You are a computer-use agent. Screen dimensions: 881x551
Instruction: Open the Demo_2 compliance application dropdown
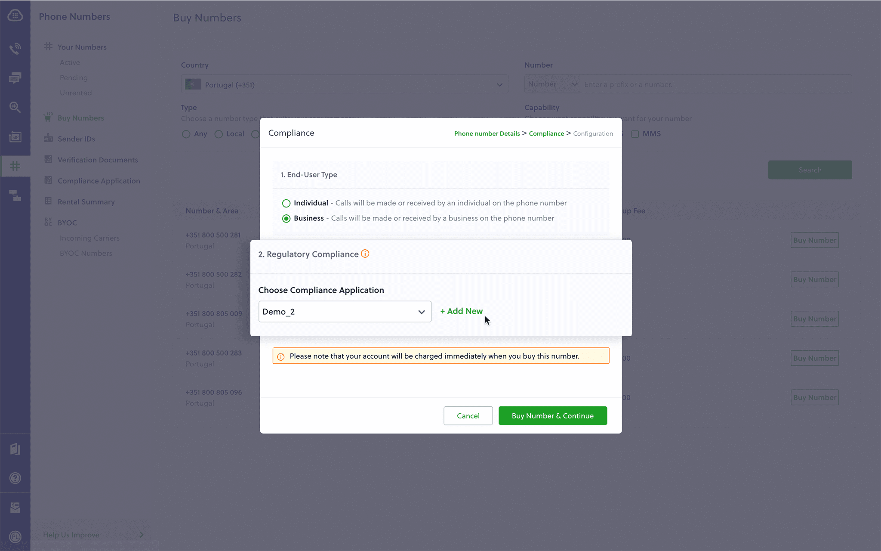345,312
